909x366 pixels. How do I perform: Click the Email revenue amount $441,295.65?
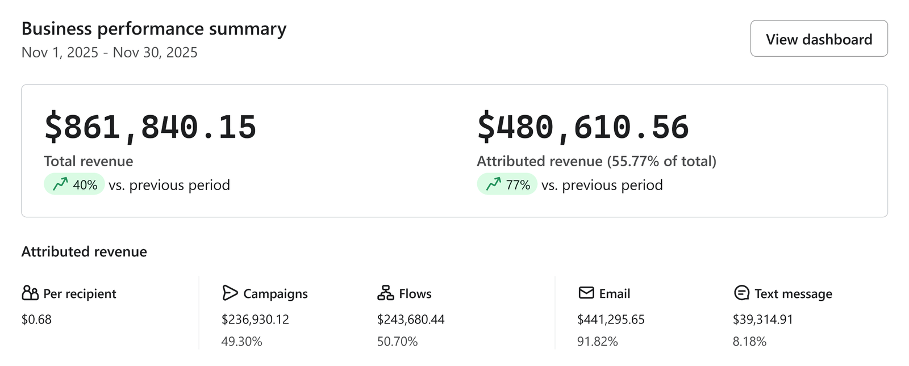(x=611, y=319)
